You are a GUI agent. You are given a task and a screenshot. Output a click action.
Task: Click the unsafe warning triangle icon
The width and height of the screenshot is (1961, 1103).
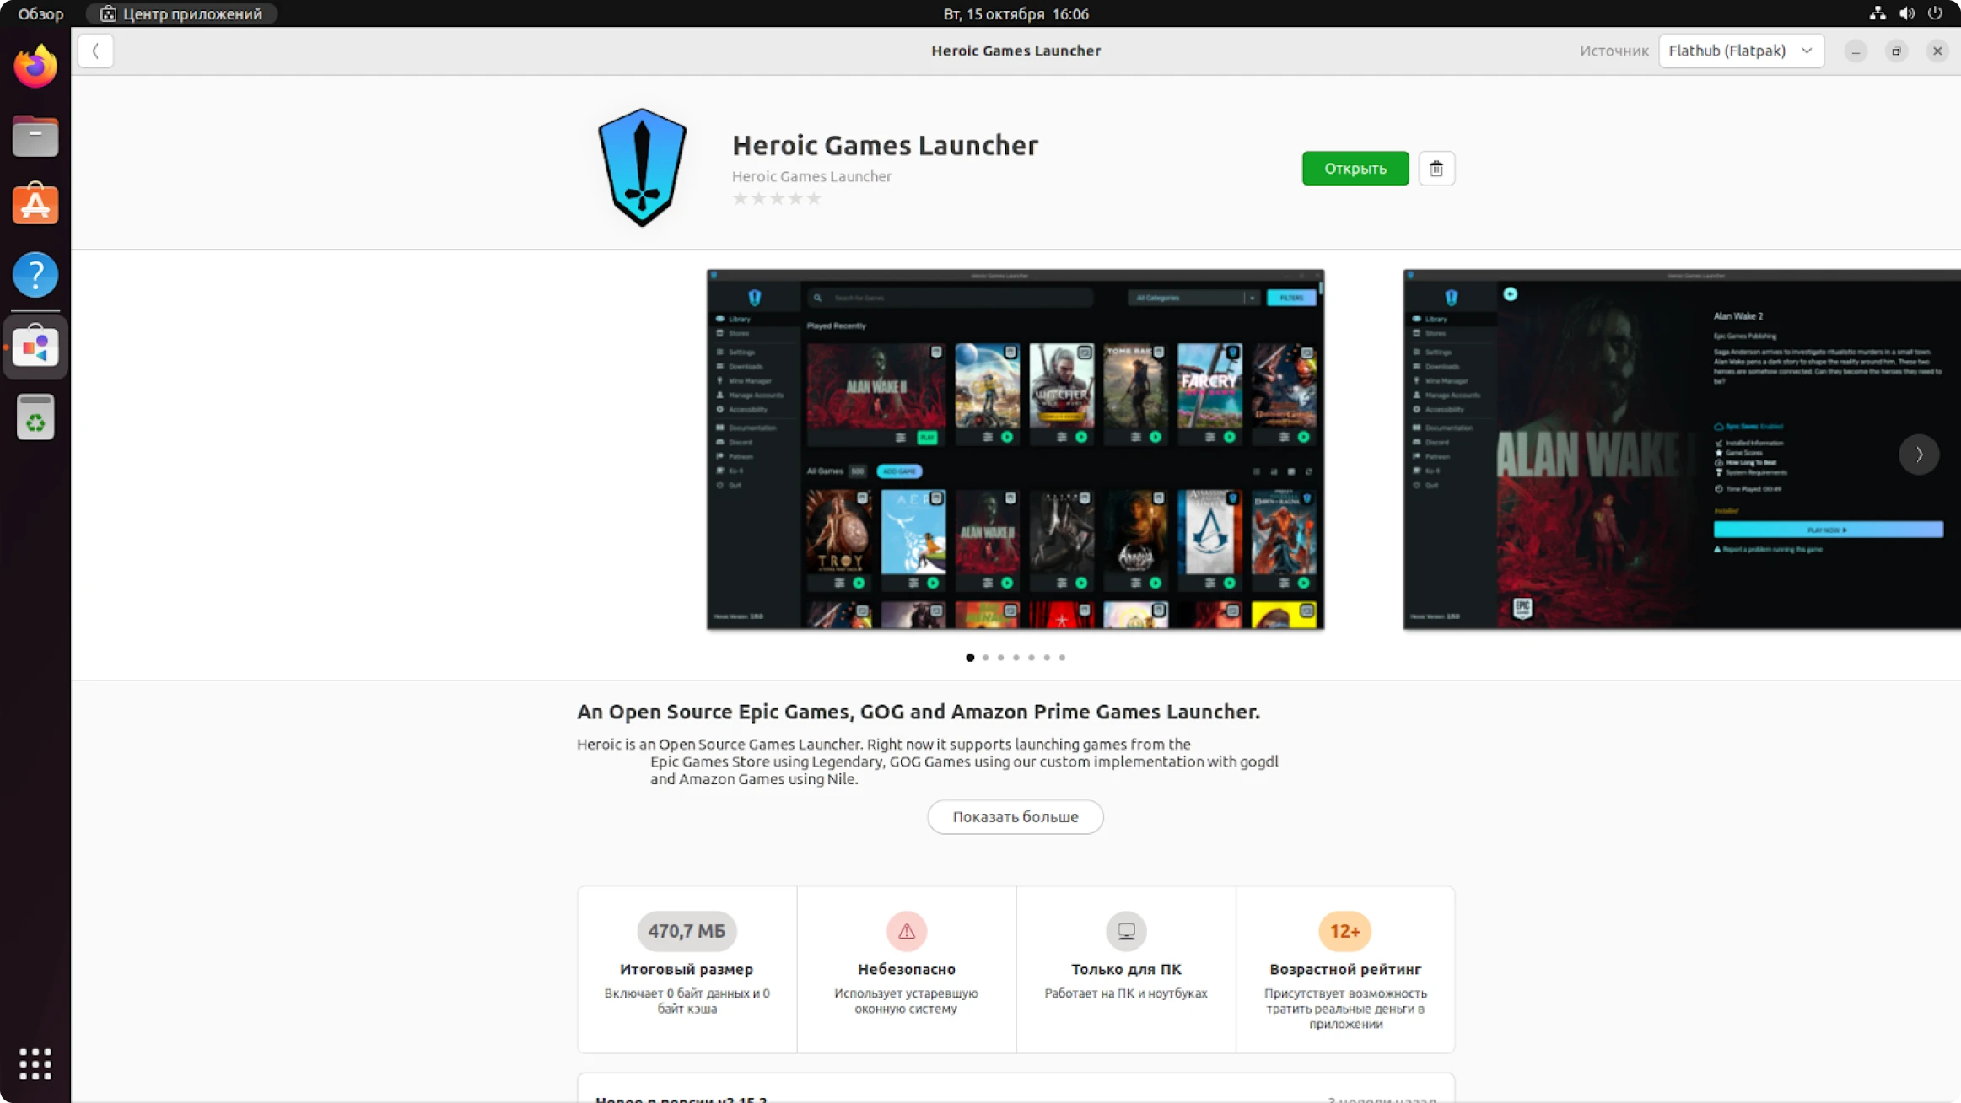pos(906,931)
